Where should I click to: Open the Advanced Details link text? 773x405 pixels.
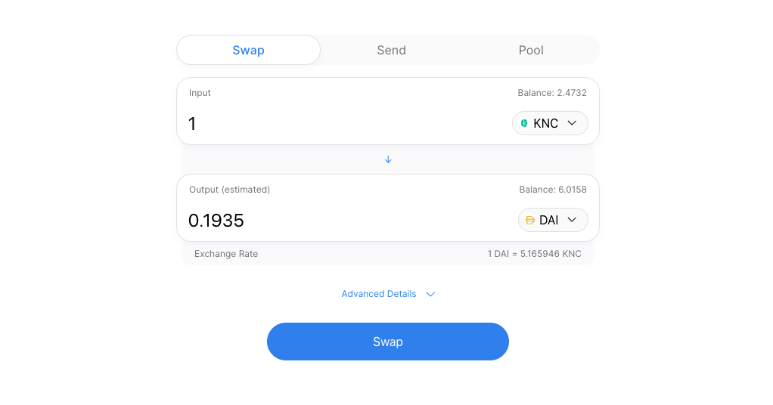(x=378, y=294)
